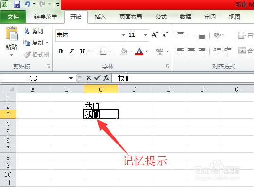
Task: Apply red font color A
Action: click(x=139, y=51)
